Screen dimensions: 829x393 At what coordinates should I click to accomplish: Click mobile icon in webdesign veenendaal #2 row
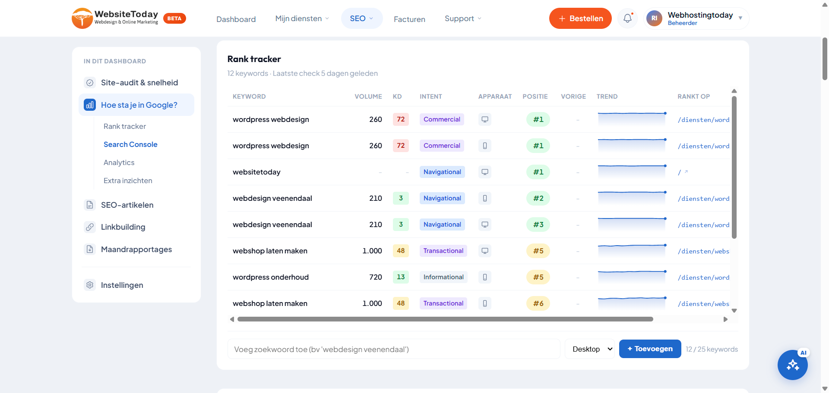click(485, 198)
